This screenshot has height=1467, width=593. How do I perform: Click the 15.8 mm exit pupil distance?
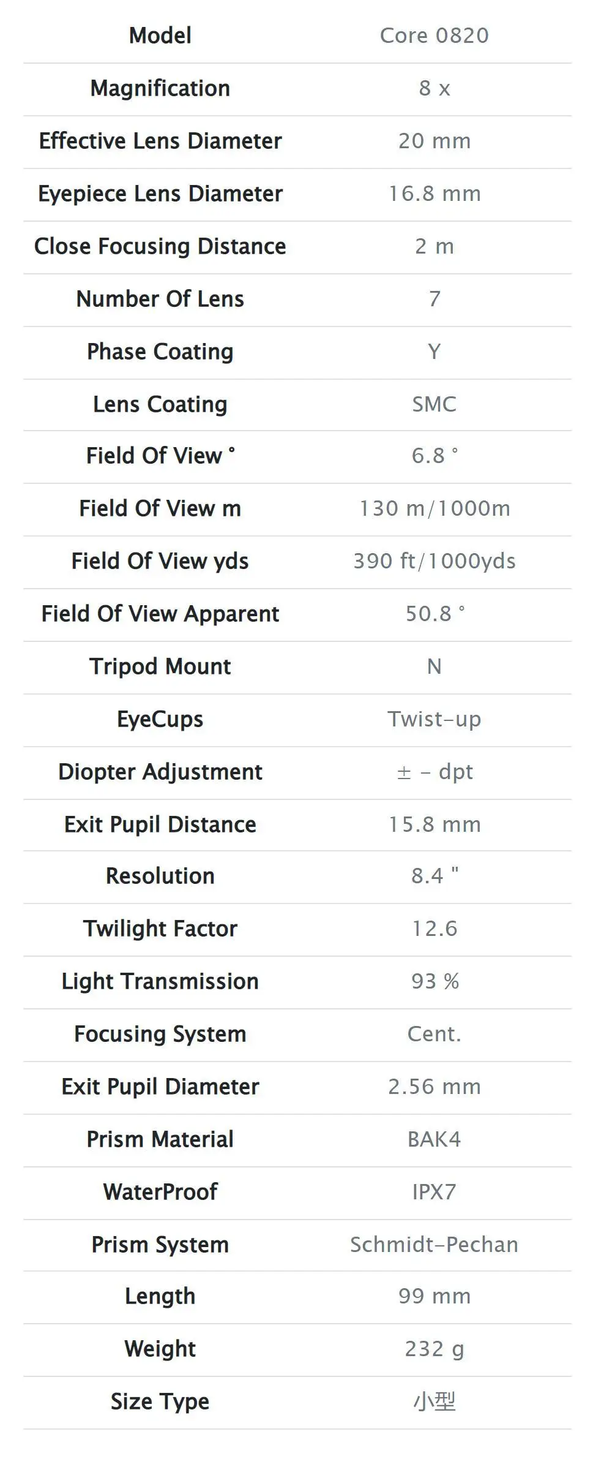coord(434,824)
